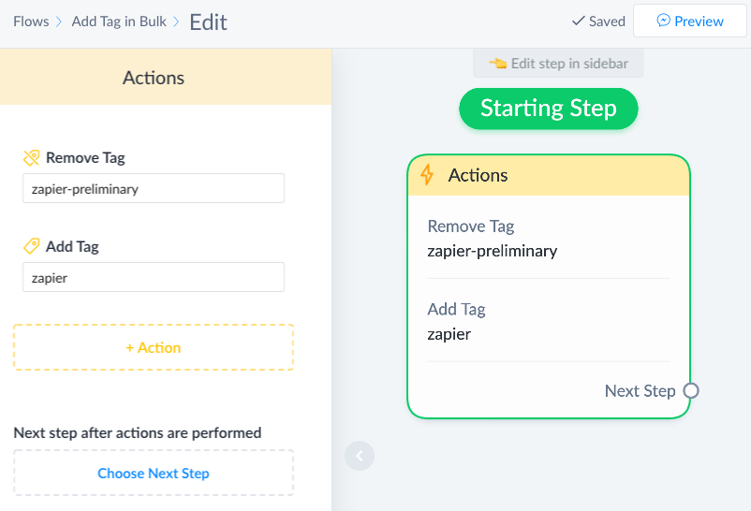The height and width of the screenshot is (511, 751).
Task: Add a new action with + Action
Action: tap(154, 347)
